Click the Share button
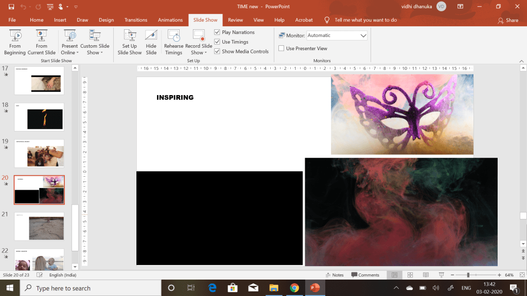This screenshot has height=296, width=527. pyautogui.click(x=508, y=20)
